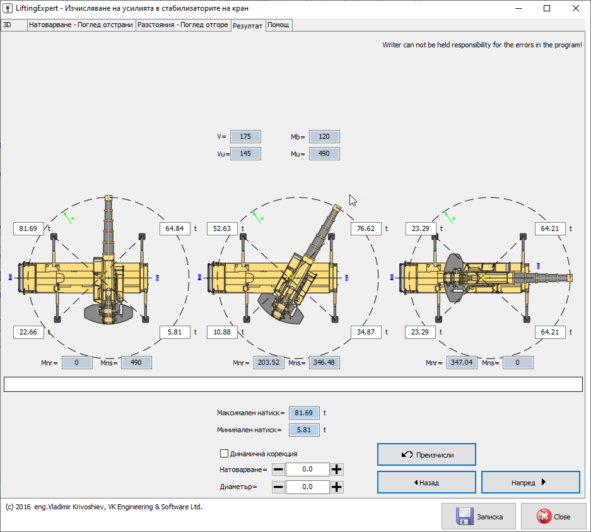Click the right crane diagram with boom sideways
This screenshot has height=532, width=591.
pyautogui.click(x=483, y=276)
